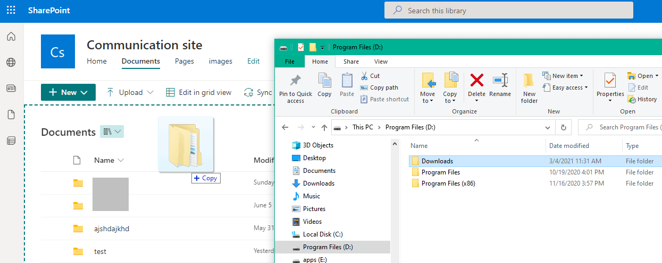Image resolution: width=662 pixels, height=263 pixels.
Task: Click the Paste icon in Explorer ribbon
Action: [347, 85]
